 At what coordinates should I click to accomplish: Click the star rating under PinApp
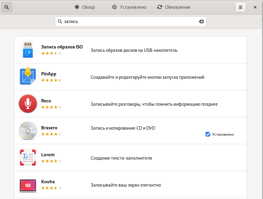coord(51,80)
